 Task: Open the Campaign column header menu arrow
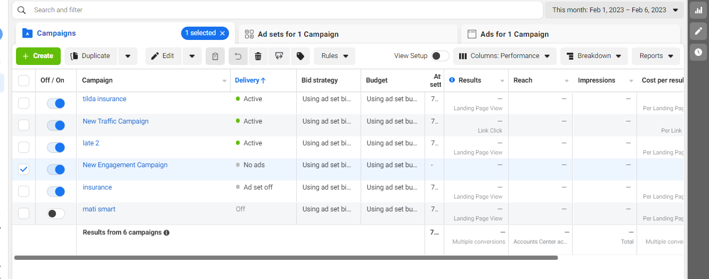[x=224, y=81]
